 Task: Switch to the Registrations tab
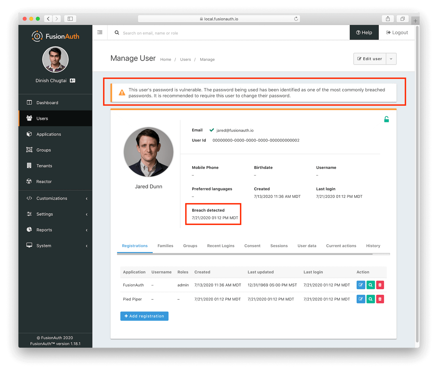[135, 246]
